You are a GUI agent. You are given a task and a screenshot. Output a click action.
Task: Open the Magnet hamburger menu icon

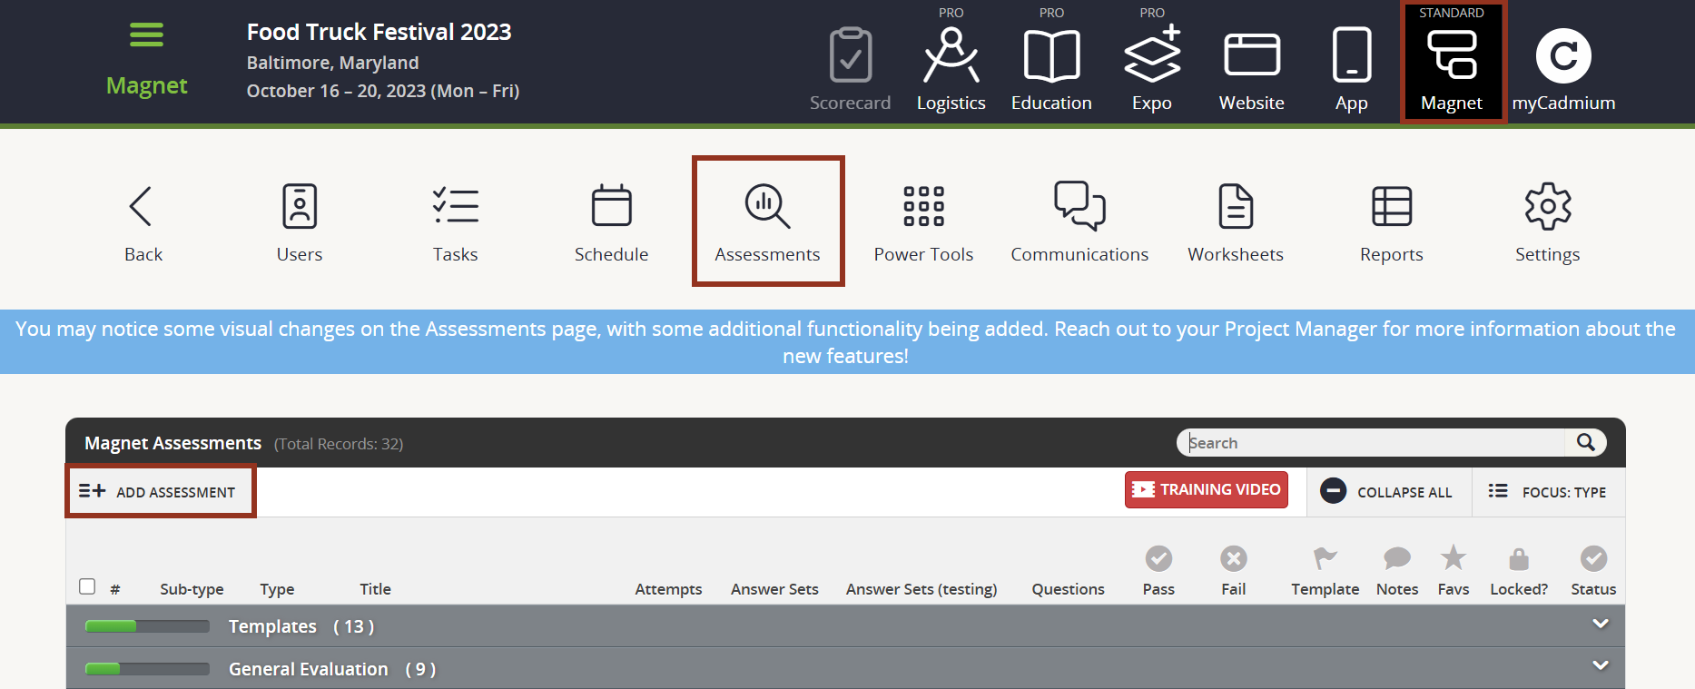(146, 35)
